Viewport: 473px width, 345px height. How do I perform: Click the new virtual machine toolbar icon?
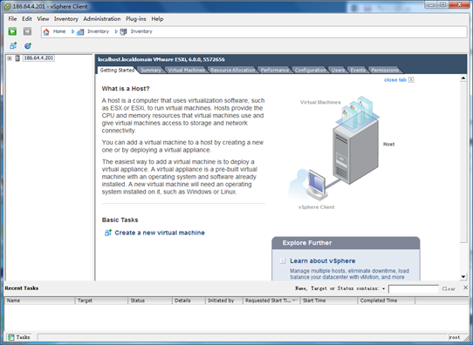coord(13,46)
